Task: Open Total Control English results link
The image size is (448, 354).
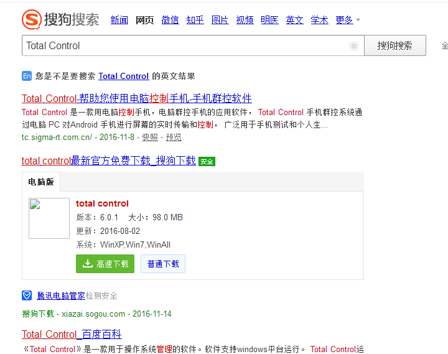Action: click(123, 76)
